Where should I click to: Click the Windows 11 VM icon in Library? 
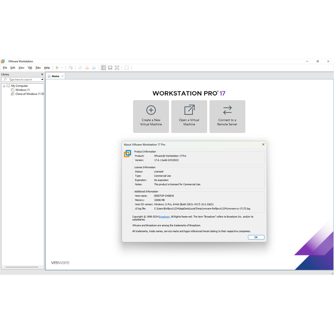pyautogui.click(x=13, y=90)
